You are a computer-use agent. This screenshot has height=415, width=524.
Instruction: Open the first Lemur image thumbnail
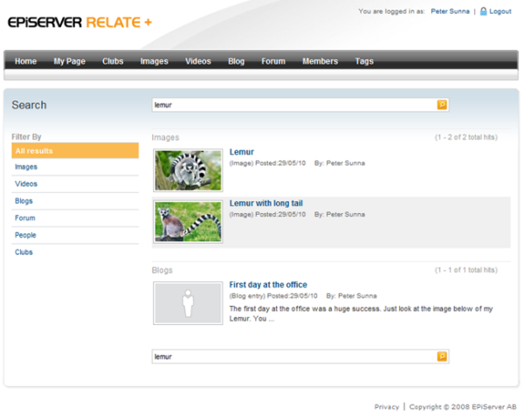pos(188,169)
